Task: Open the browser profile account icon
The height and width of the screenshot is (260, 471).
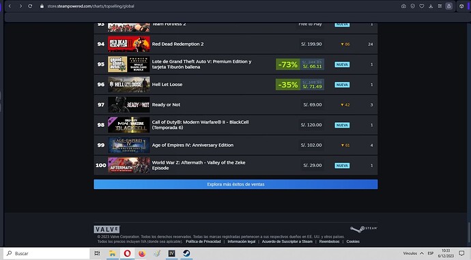Action: point(448,6)
